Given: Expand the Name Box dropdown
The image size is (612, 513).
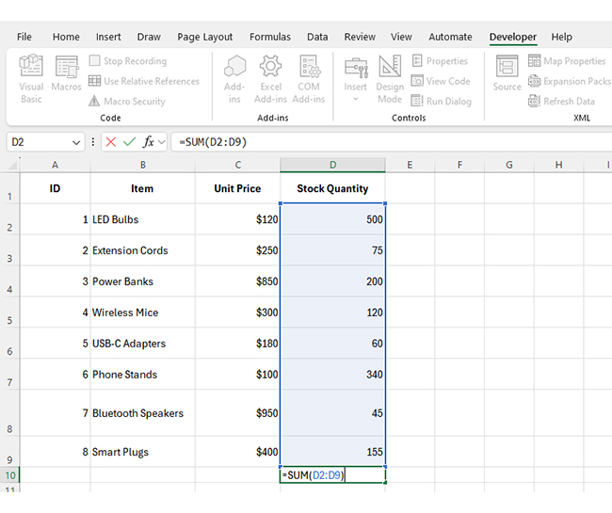Looking at the screenshot, I should (76, 142).
